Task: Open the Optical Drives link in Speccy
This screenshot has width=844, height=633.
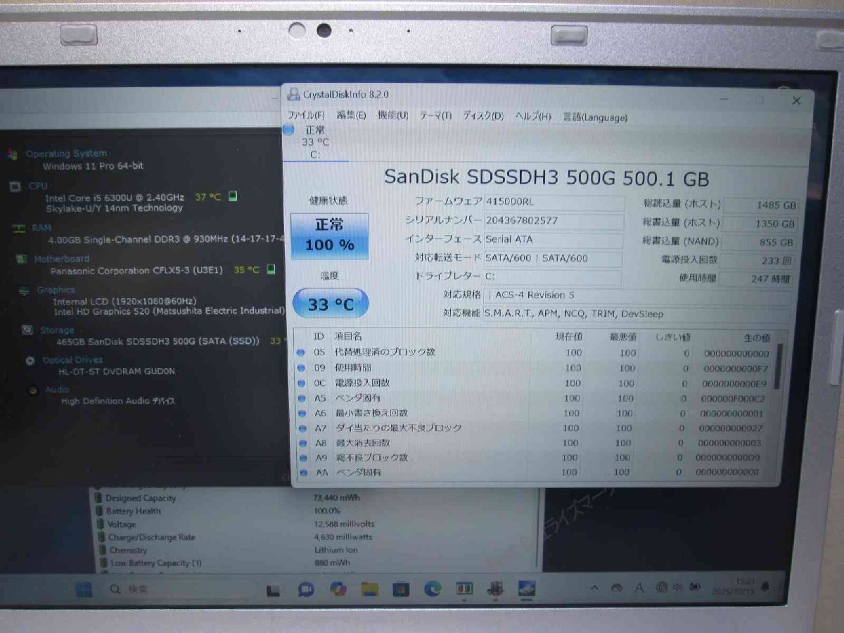Action: tap(72, 359)
